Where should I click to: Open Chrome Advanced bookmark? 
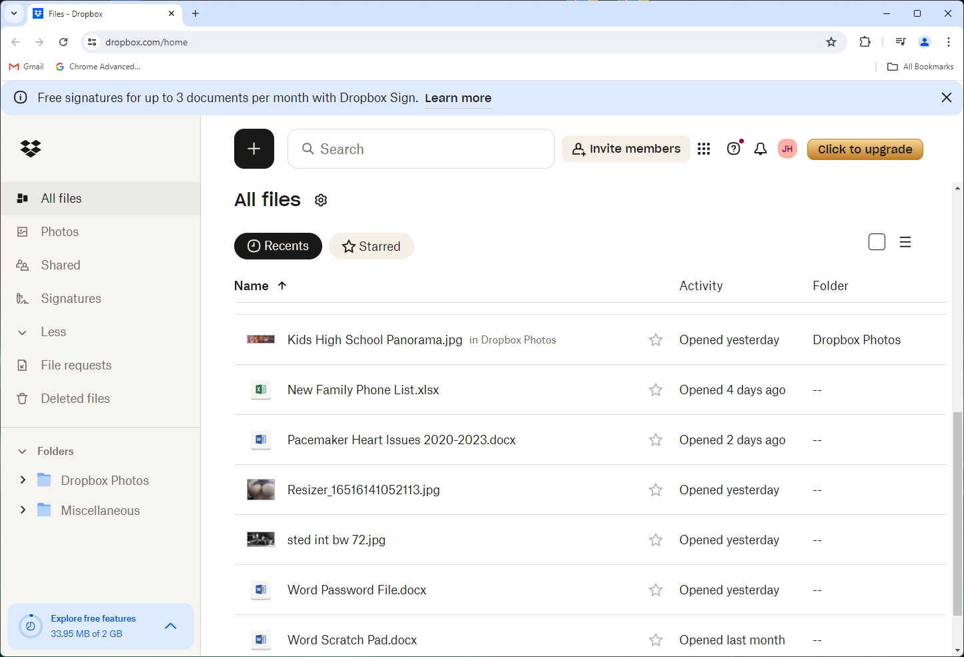coord(98,67)
